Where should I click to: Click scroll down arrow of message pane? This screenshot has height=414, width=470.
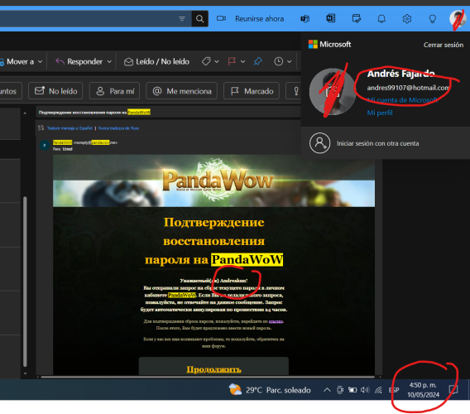point(25,373)
